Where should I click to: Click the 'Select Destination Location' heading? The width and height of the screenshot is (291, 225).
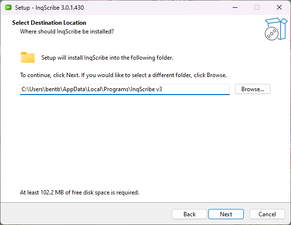[x=49, y=23]
